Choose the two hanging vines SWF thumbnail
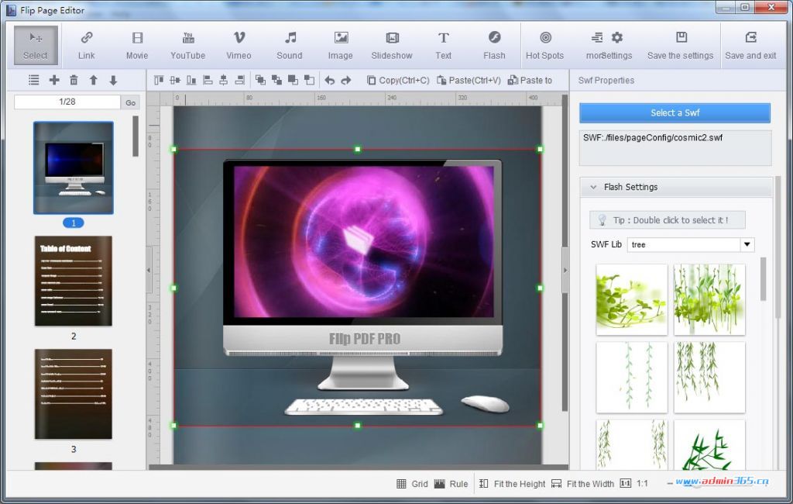Screen dimensions: 793x504 coord(632,378)
